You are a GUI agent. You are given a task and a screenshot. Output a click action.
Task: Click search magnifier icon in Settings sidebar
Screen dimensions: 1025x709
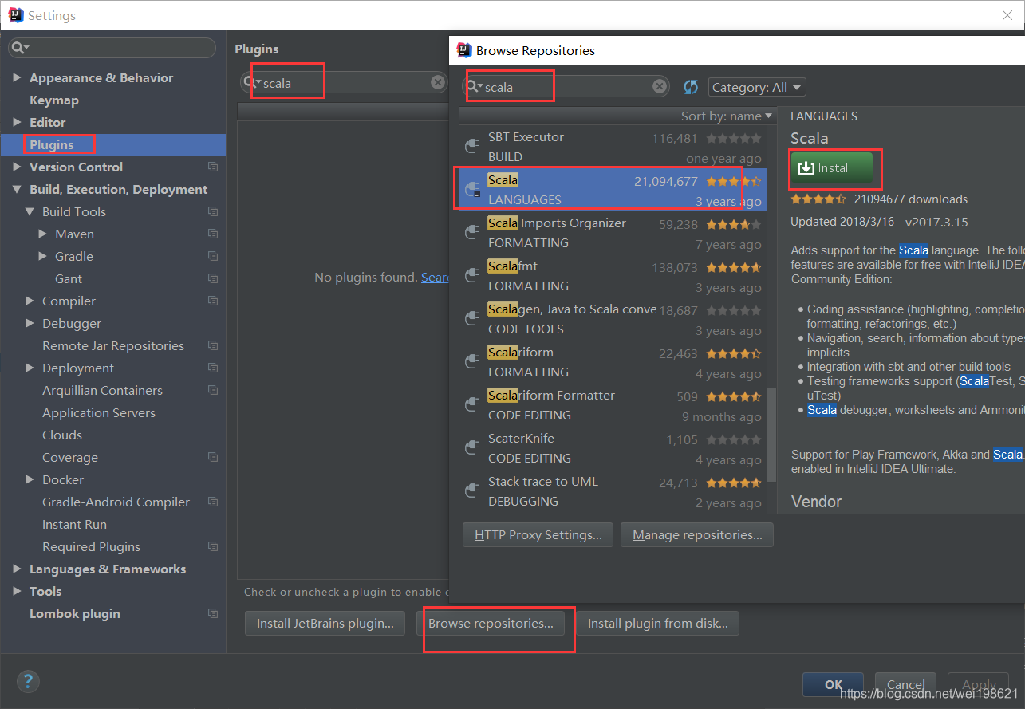point(19,48)
